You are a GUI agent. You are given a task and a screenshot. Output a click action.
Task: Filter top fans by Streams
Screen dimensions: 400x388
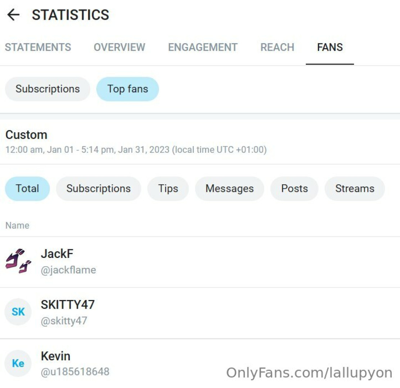tap(355, 189)
